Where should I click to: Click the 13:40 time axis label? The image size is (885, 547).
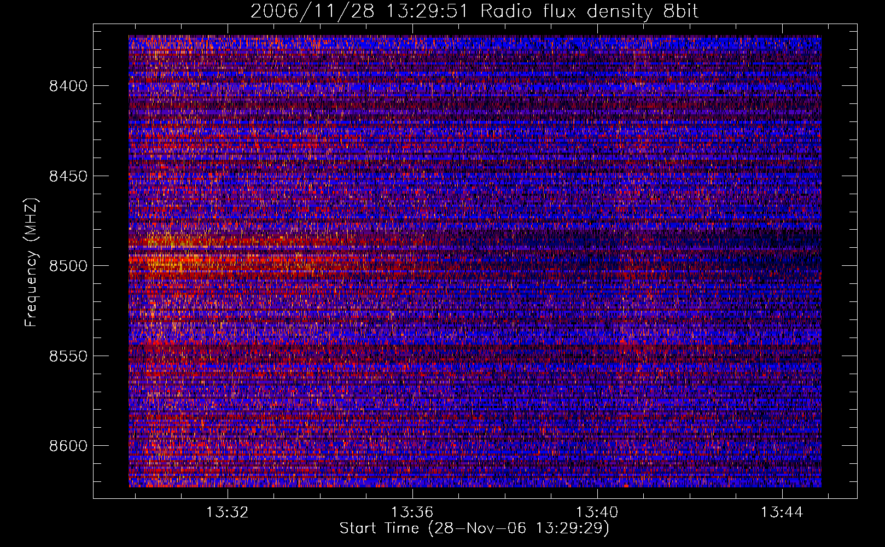pos(597,512)
